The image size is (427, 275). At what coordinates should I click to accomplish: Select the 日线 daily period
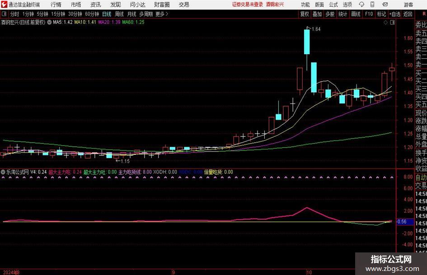click(107, 14)
